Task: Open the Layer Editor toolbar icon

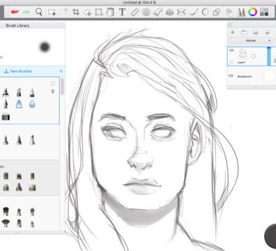Action: pos(229,12)
